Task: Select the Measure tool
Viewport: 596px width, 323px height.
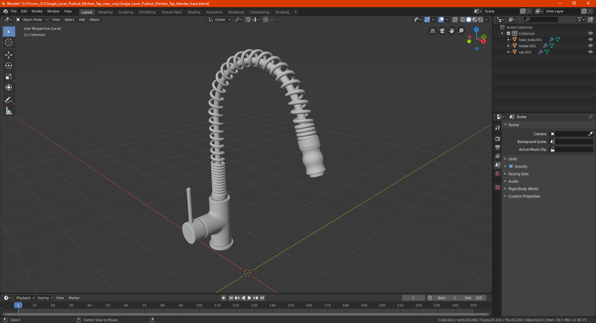Action: (9, 111)
